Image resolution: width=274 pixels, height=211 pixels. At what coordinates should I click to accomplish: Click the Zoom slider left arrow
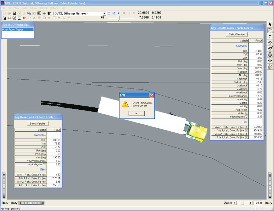click(x=235, y=203)
